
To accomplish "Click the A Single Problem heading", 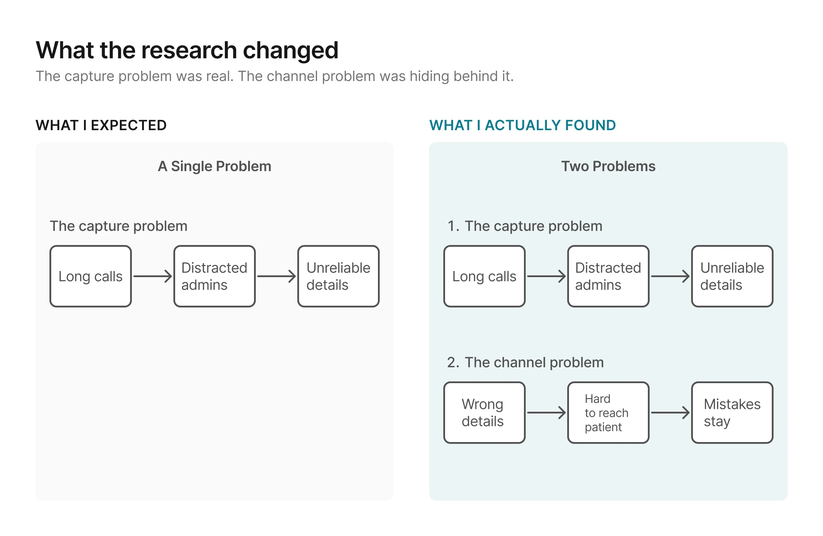I will (214, 166).
